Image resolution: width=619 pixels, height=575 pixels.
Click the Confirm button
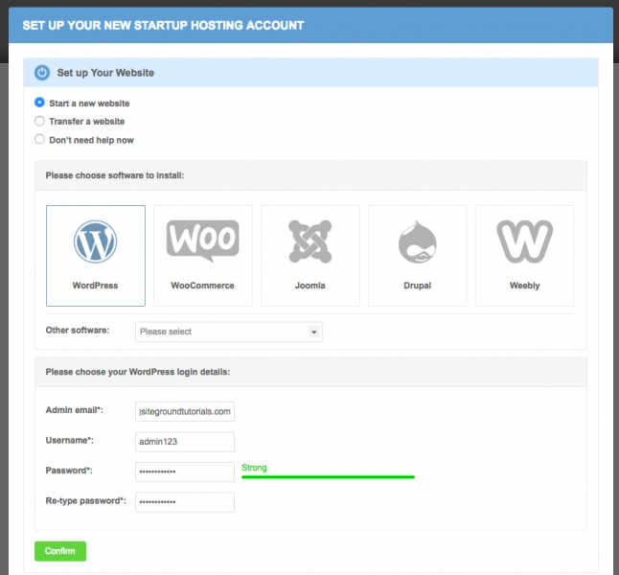click(x=60, y=551)
